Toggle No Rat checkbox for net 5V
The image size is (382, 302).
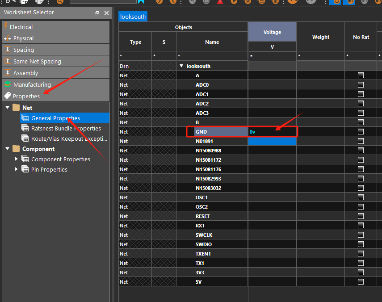tap(361, 281)
